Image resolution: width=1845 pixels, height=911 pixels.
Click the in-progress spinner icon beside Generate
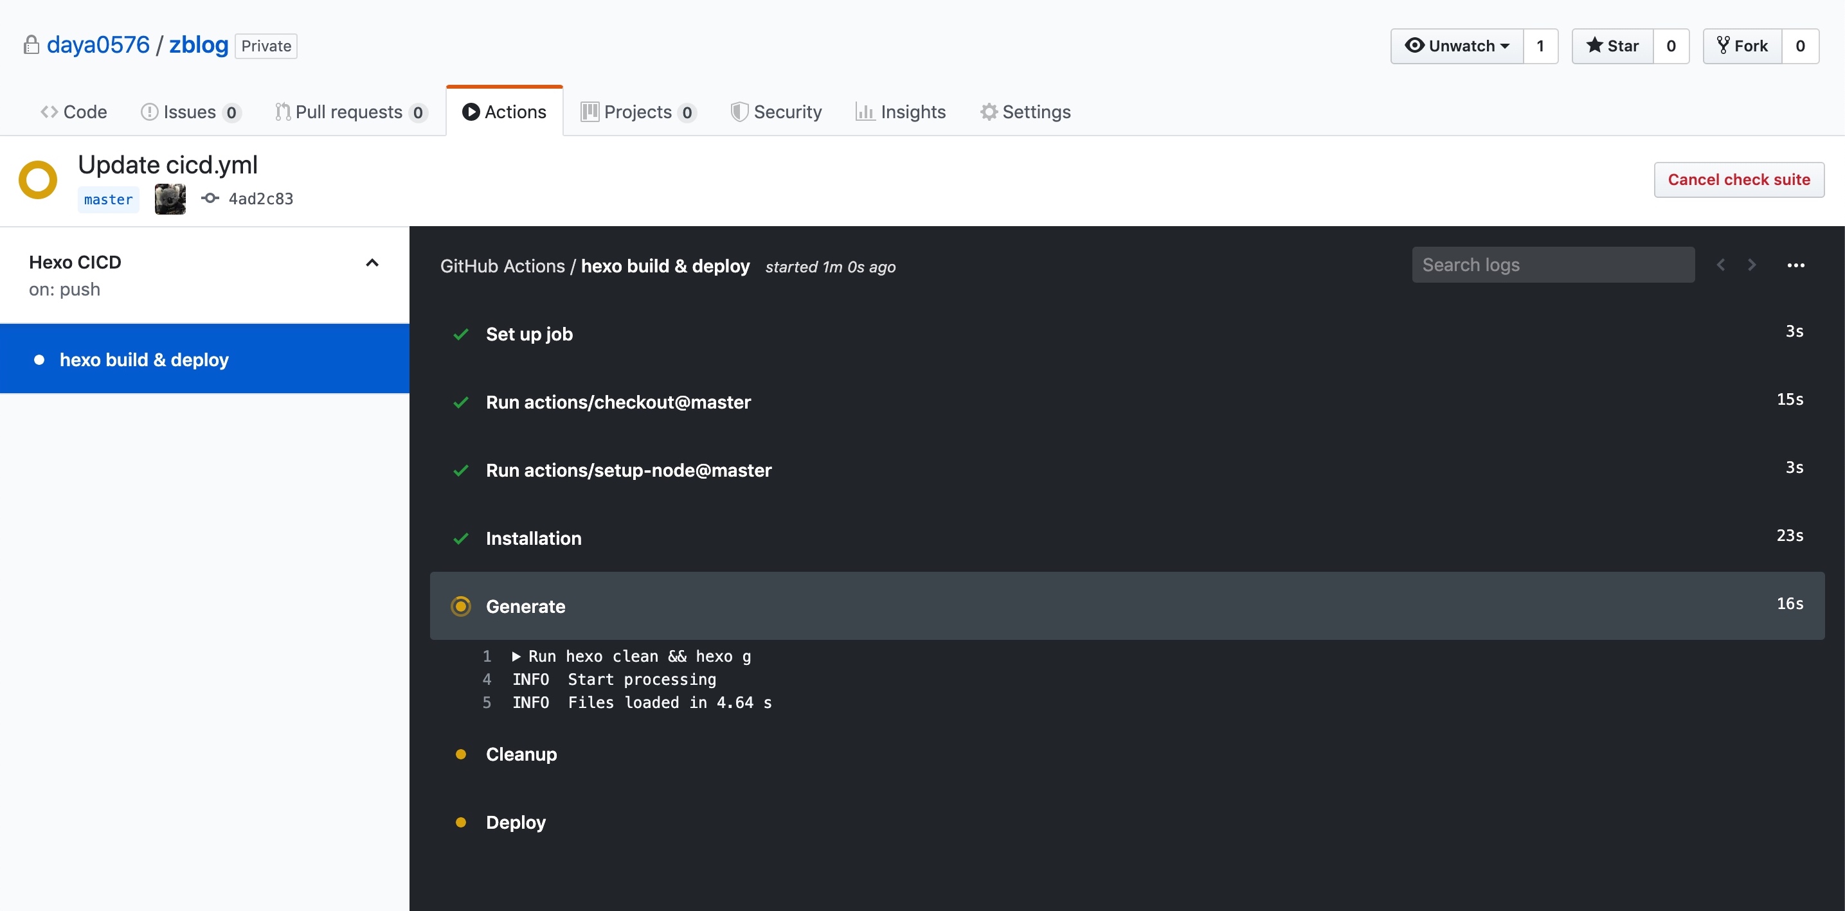pyautogui.click(x=462, y=606)
